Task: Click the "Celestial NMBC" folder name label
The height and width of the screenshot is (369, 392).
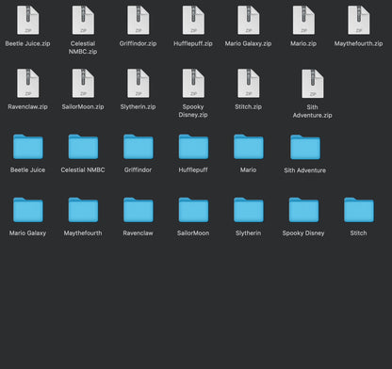Action: coord(83,169)
